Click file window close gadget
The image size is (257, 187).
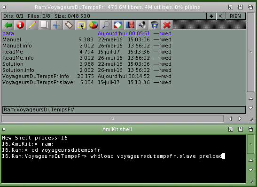(x=4, y=7)
